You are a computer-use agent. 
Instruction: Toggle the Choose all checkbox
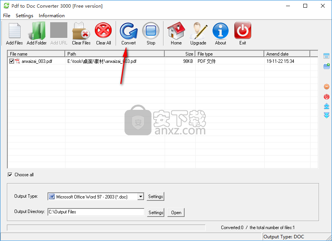coord(10,175)
